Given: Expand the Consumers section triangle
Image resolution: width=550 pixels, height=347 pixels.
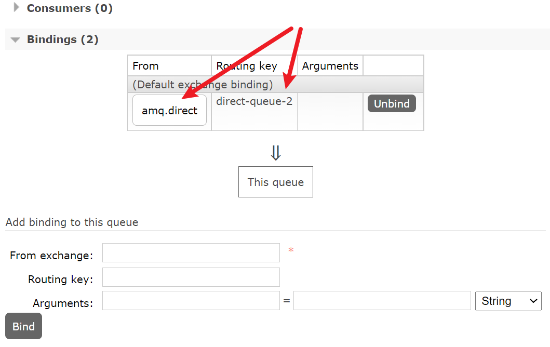Looking at the screenshot, I should click(16, 8).
